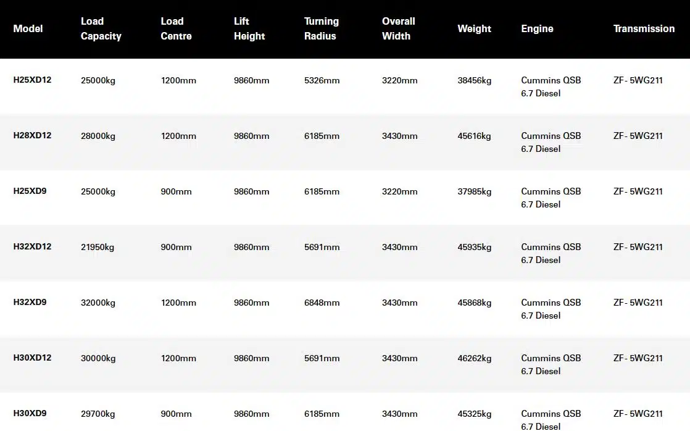Click the Load Capacity column header
The image size is (690, 431).
click(101, 28)
